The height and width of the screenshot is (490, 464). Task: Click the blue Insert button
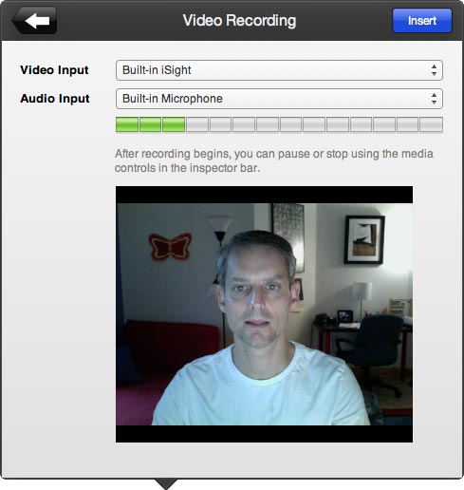click(422, 21)
